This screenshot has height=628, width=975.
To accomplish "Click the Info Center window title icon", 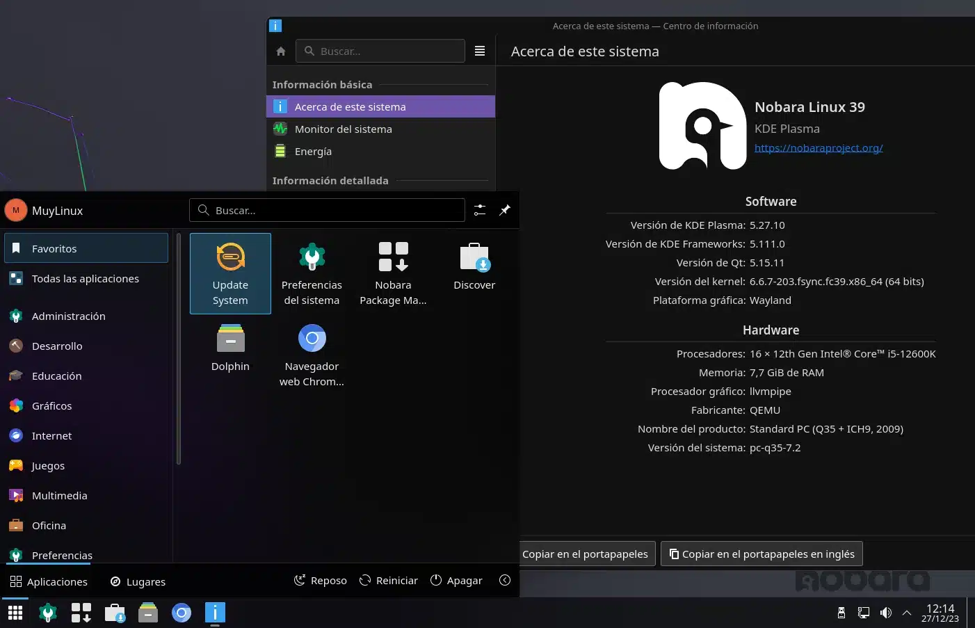I will pyautogui.click(x=275, y=26).
